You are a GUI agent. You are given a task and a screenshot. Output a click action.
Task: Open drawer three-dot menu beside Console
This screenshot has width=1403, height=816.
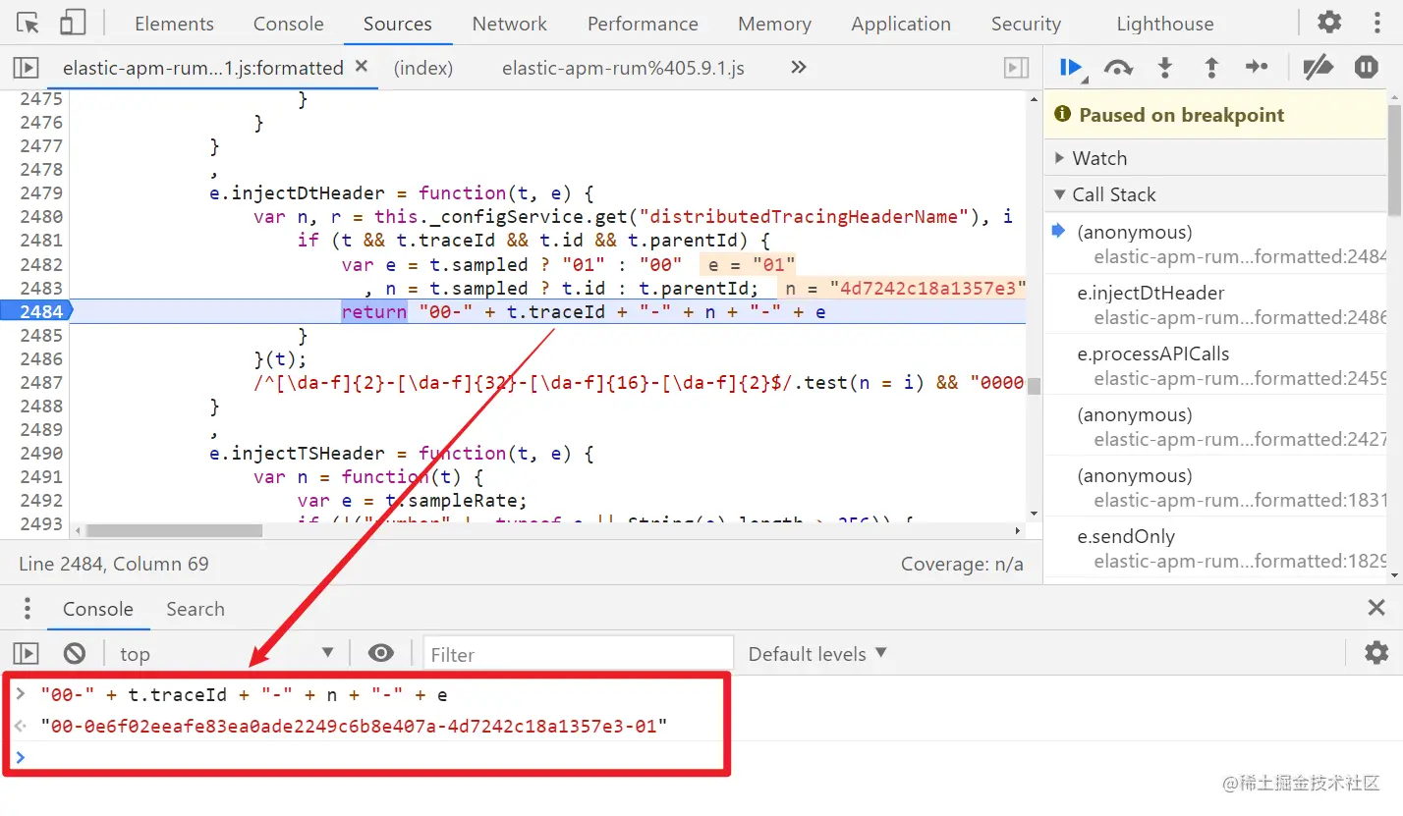28,608
